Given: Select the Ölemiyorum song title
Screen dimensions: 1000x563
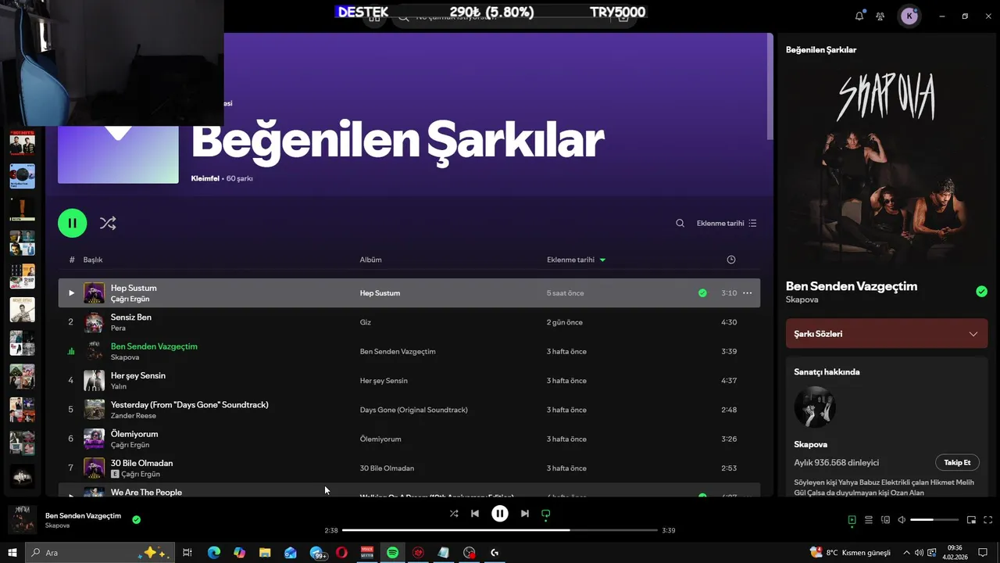Looking at the screenshot, I should point(134,434).
